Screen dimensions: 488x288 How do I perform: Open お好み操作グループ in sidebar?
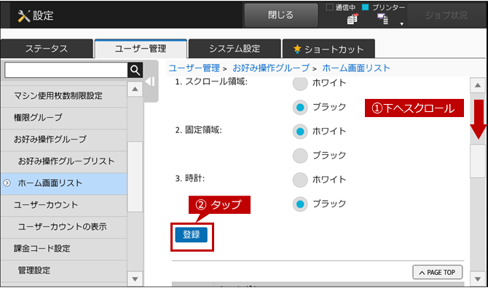coord(63,140)
